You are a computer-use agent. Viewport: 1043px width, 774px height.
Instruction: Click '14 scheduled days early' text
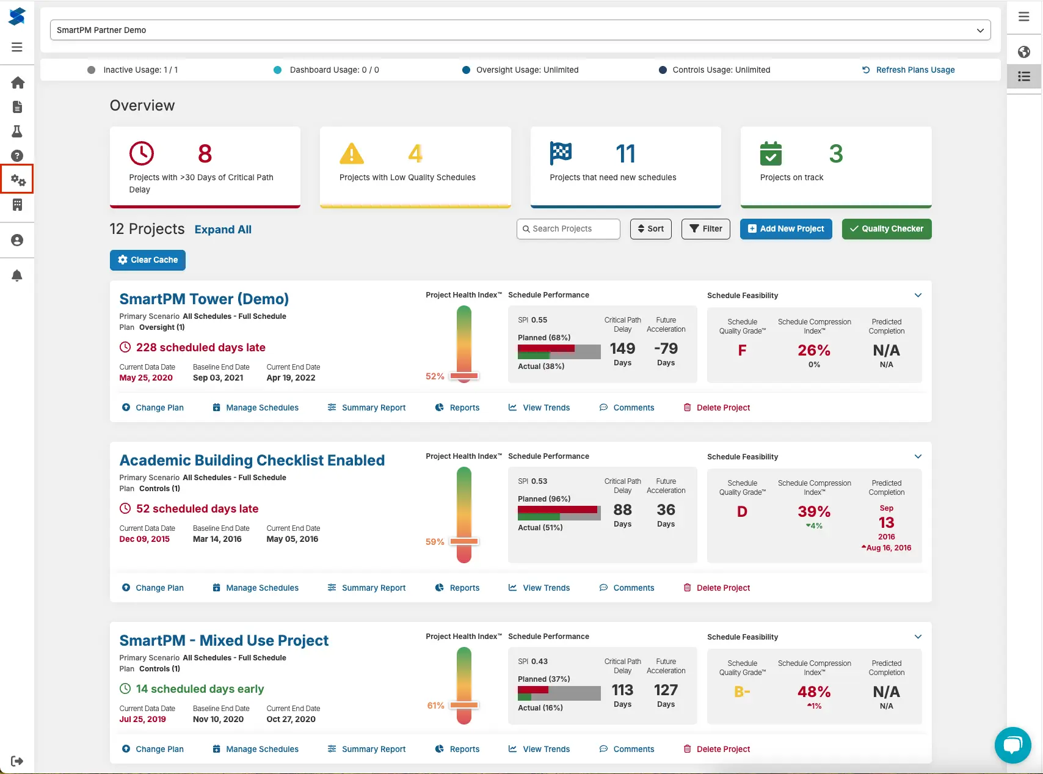click(200, 689)
